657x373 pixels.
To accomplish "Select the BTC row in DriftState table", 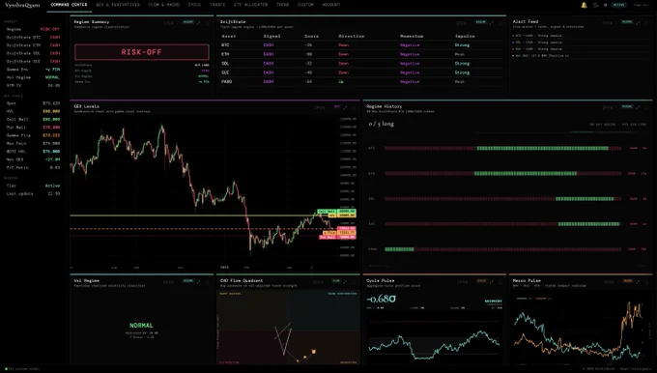I will click(361, 44).
